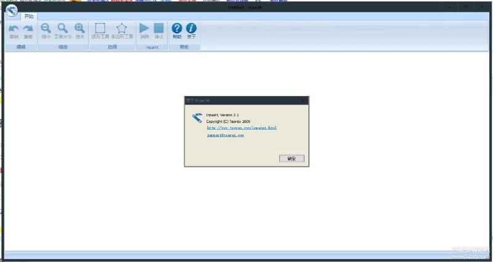
Task: Stop processing with the square stop icon
Action: [159, 28]
